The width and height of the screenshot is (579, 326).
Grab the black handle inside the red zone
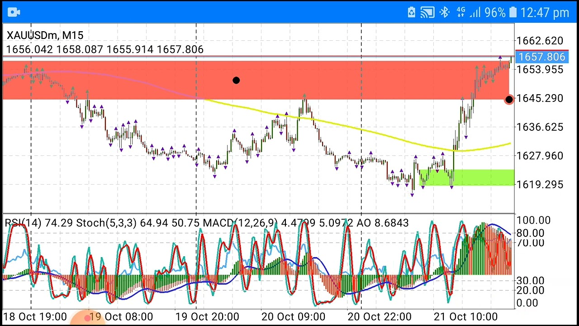click(x=236, y=80)
